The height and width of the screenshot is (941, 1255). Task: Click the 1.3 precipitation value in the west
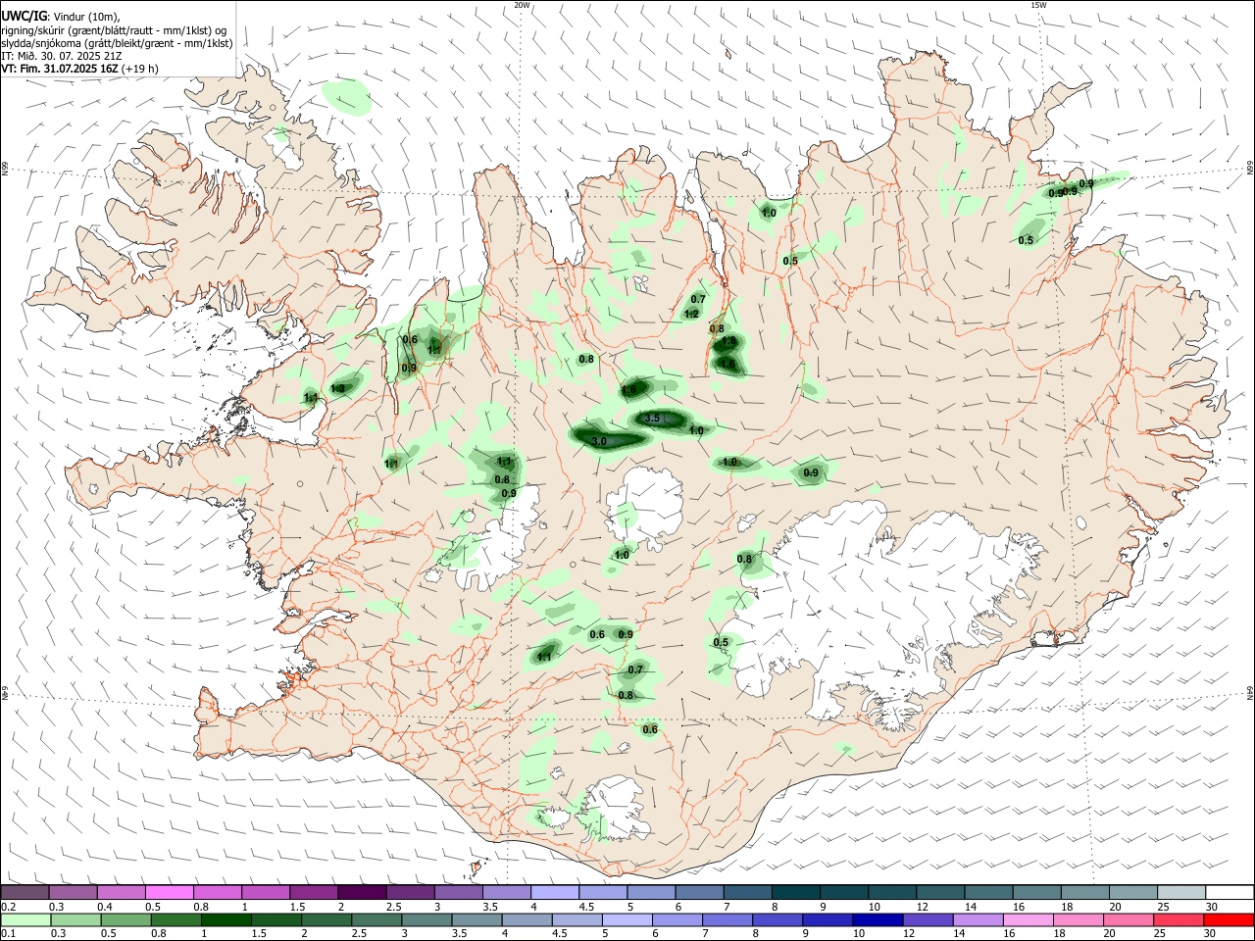[x=338, y=389]
